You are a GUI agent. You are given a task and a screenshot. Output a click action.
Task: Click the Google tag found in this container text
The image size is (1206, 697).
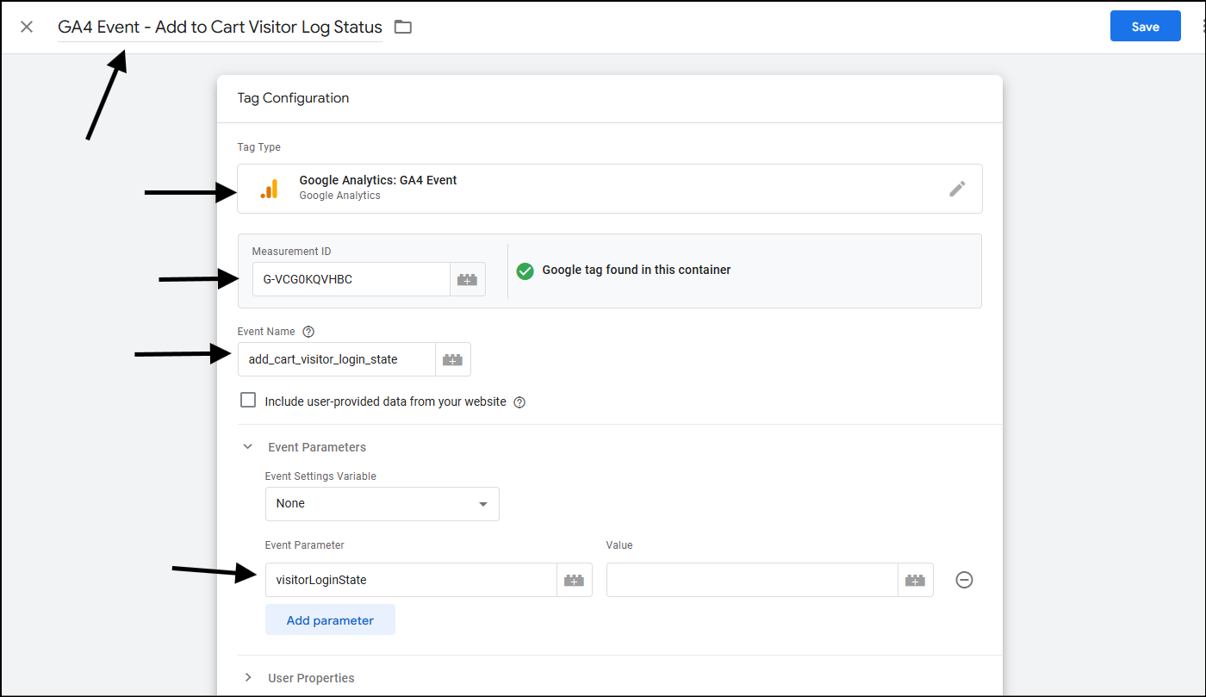click(x=637, y=271)
